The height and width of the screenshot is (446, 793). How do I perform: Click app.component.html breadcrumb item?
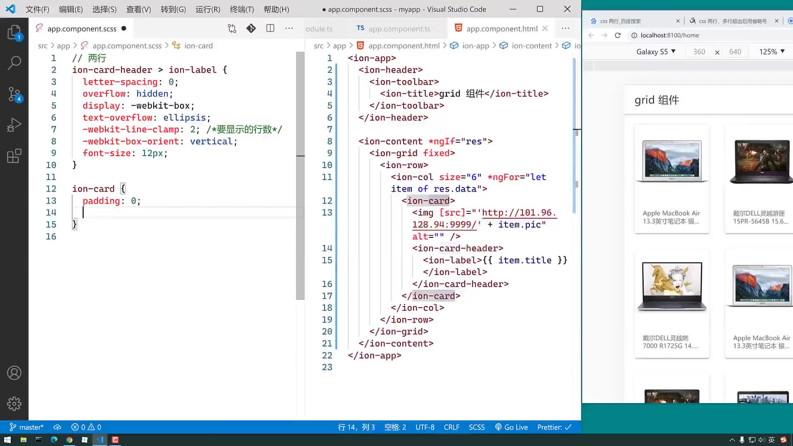coord(404,45)
